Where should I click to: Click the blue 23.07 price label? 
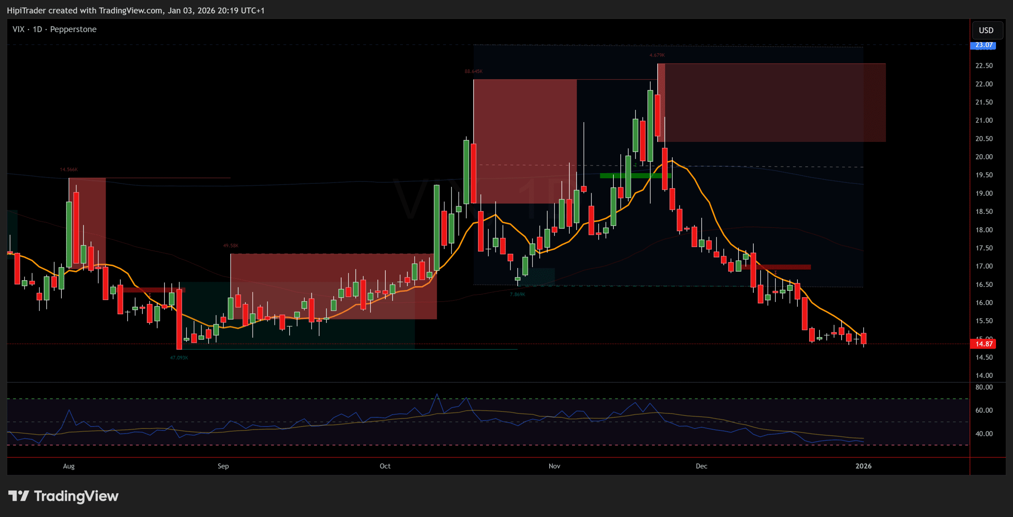[x=983, y=45]
